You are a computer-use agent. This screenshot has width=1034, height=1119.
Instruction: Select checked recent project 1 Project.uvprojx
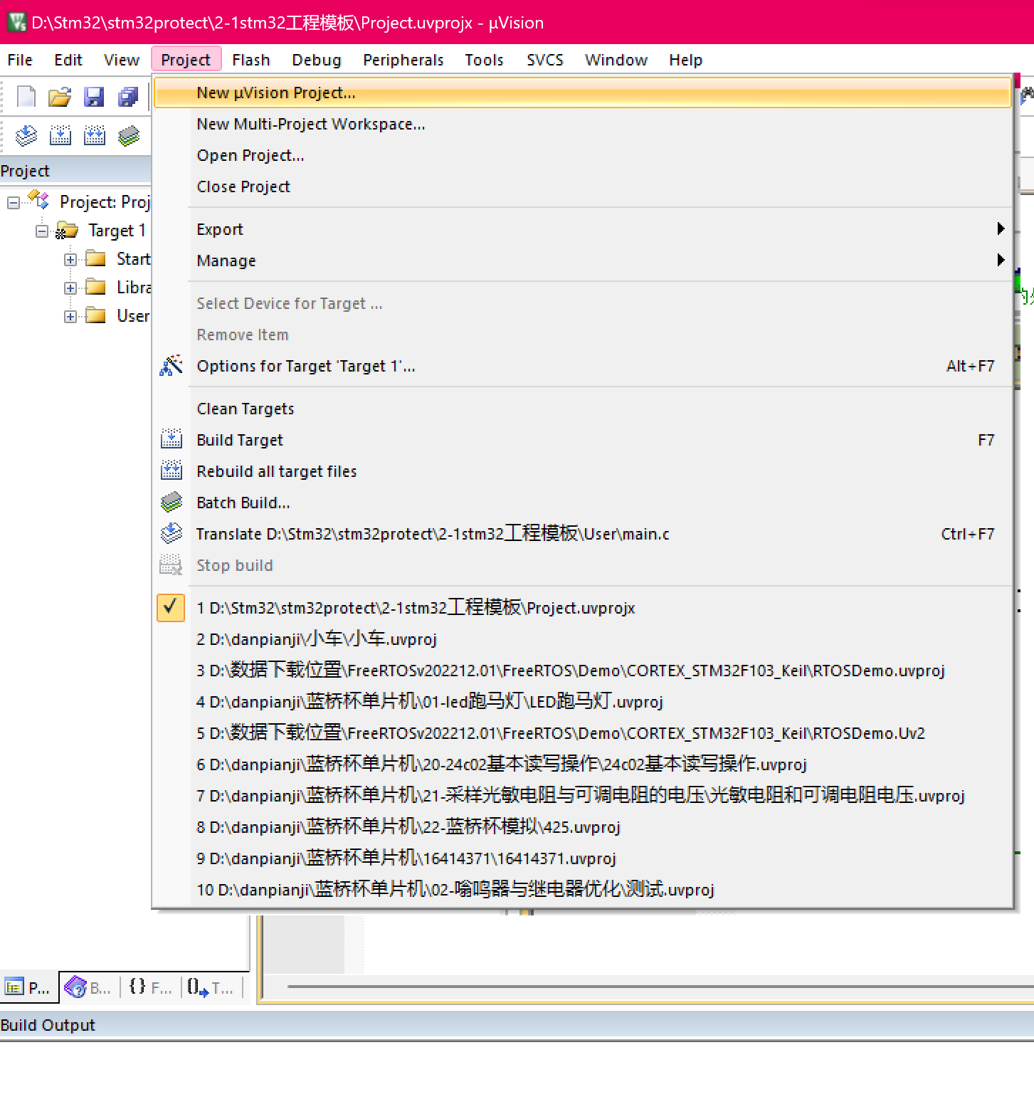click(584, 608)
